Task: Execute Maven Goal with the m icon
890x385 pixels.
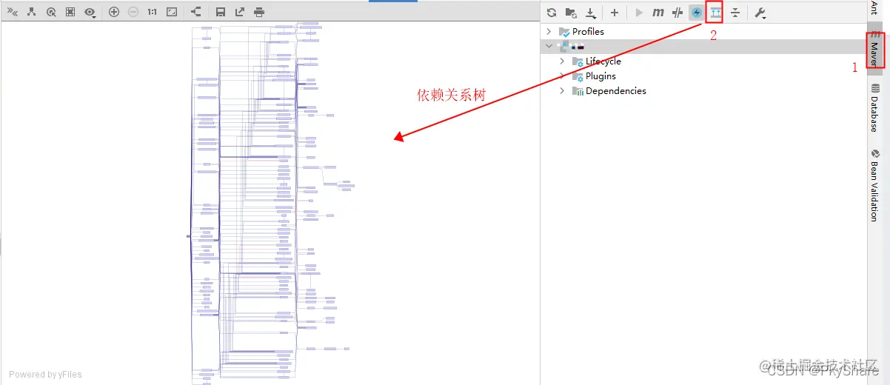Action: click(658, 13)
